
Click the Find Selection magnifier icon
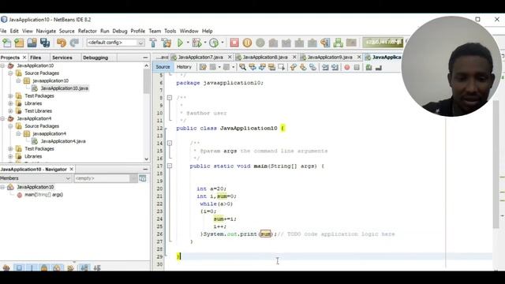tap(242, 67)
